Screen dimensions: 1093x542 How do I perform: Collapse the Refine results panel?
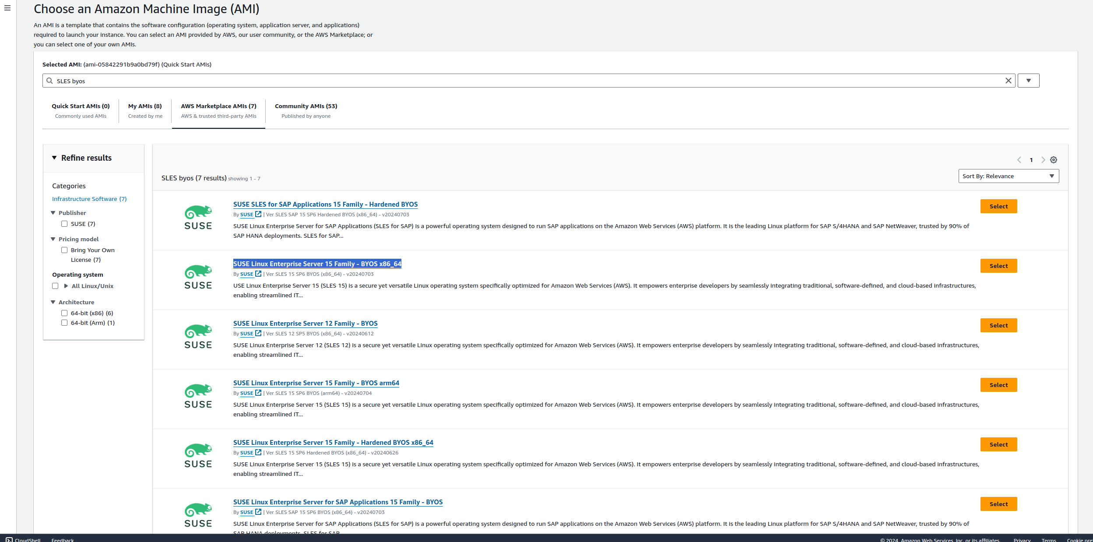point(54,158)
